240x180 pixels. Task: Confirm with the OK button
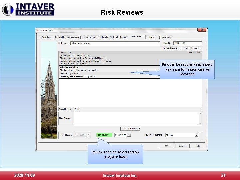167,146
